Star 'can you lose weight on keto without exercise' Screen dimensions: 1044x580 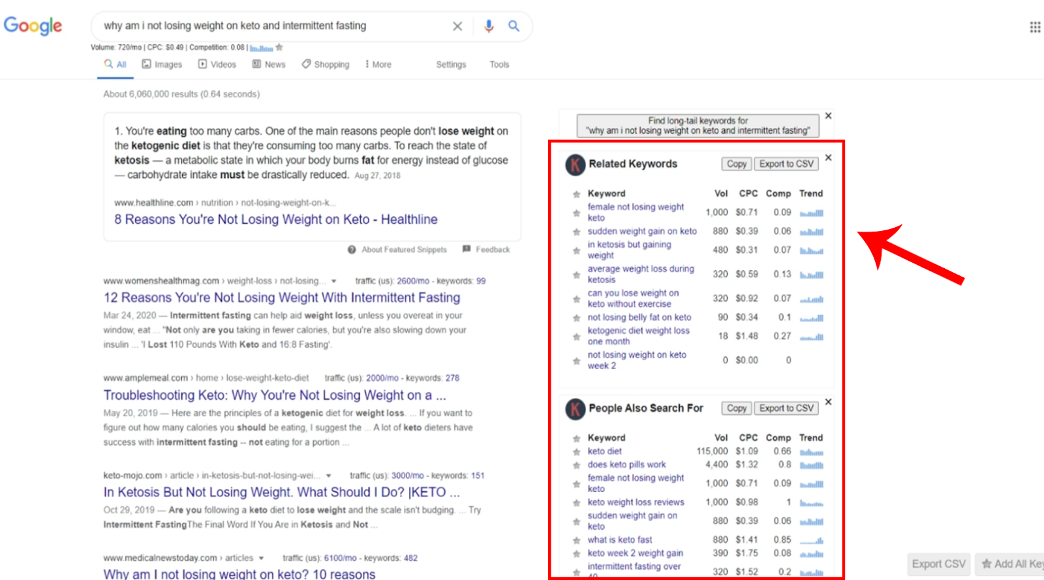point(576,299)
